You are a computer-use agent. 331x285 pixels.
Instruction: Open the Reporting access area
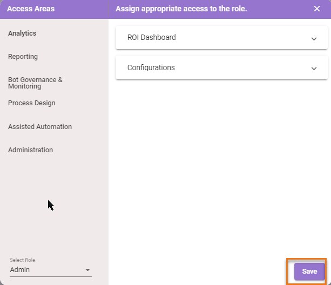23,57
